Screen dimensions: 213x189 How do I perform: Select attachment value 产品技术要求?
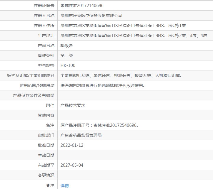(73, 105)
